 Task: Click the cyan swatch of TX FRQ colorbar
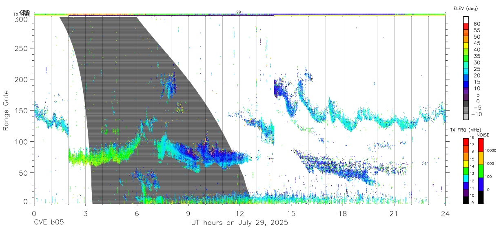click(x=466, y=179)
